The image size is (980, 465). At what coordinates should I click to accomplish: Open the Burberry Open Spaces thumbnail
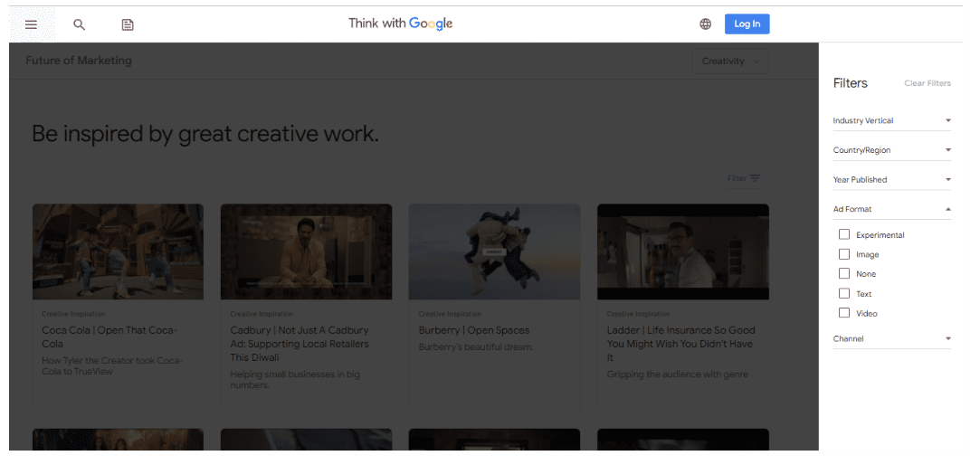click(x=494, y=251)
